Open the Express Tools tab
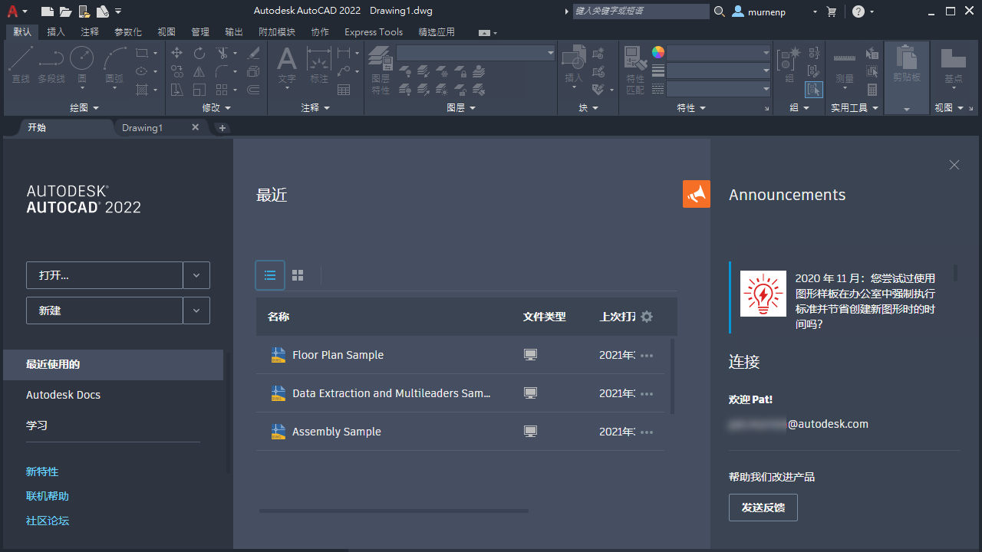This screenshot has height=552, width=982. click(374, 31)
